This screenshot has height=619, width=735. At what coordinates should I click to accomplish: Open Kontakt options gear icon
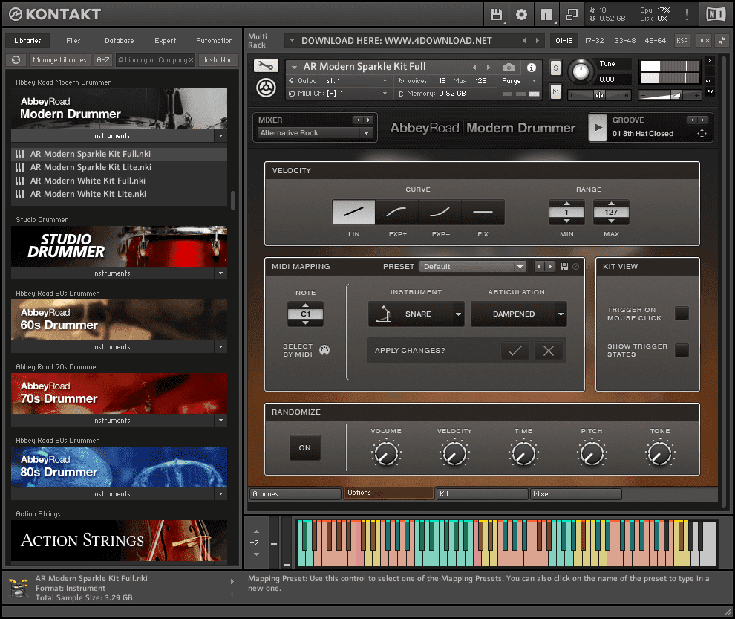521,15
